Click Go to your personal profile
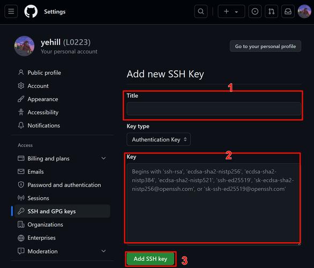This screenshot has height=268, width=314. click(265, 46)
